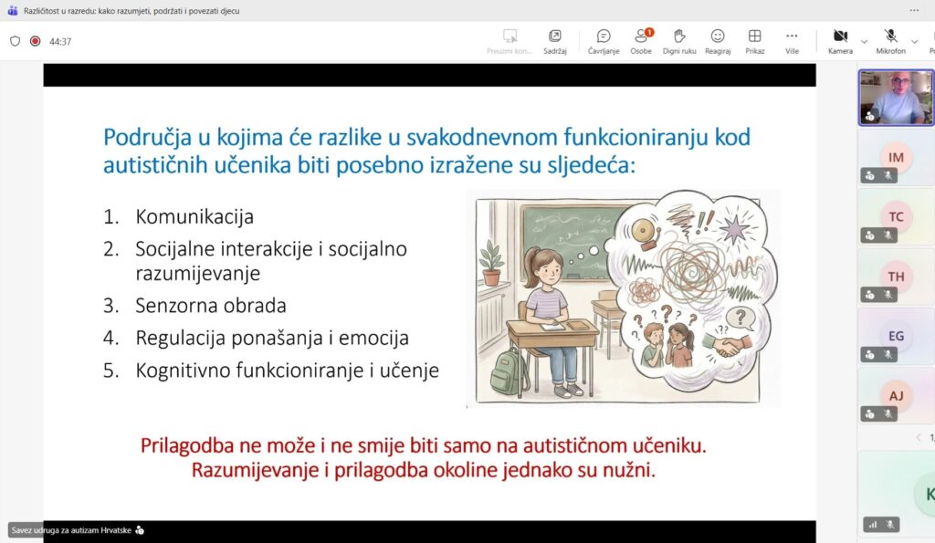This screenshot has width=935, height=543.
Task: Select participant tile TC
Action: (x=896, y=217)
